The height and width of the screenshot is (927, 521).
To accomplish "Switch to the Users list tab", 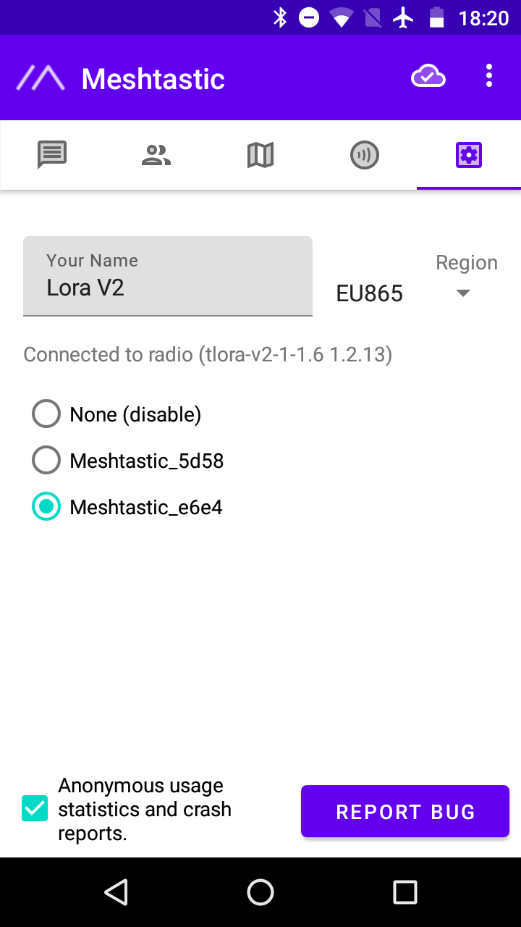I will click(156, 155).
